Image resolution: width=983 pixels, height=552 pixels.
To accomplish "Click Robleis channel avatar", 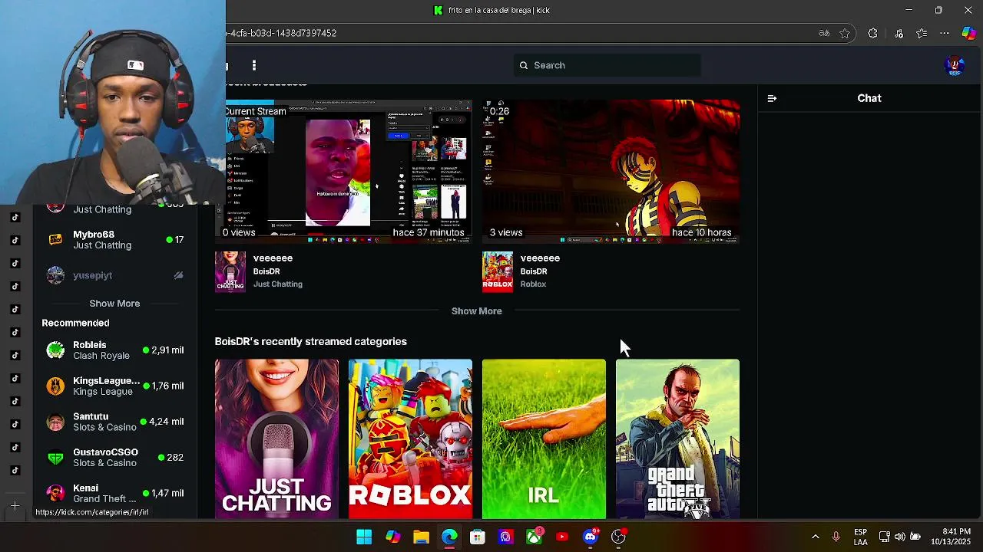I will [55, 350].
